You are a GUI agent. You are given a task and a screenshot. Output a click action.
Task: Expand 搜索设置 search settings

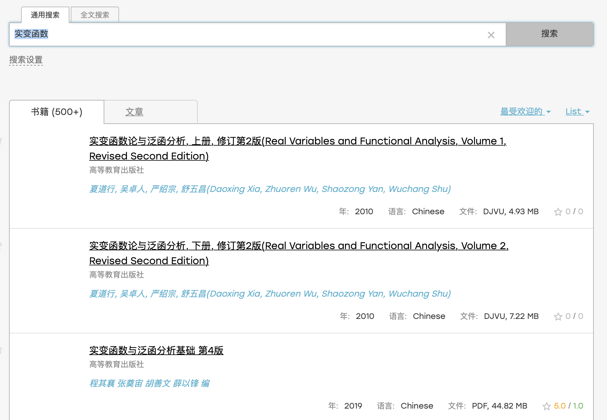pyautogui.click(x=26, y=60)
